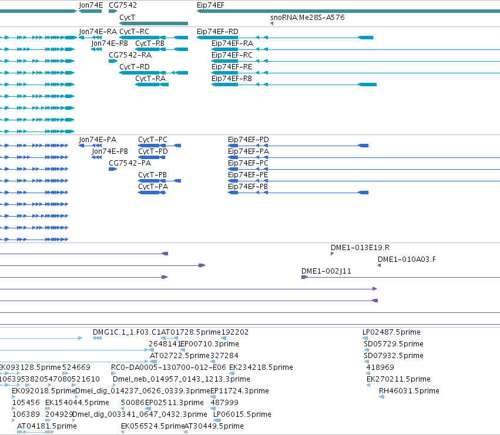Click the Eip74EF-RE transcript label
The image size is (500, 435).
[x=232, y=67]
